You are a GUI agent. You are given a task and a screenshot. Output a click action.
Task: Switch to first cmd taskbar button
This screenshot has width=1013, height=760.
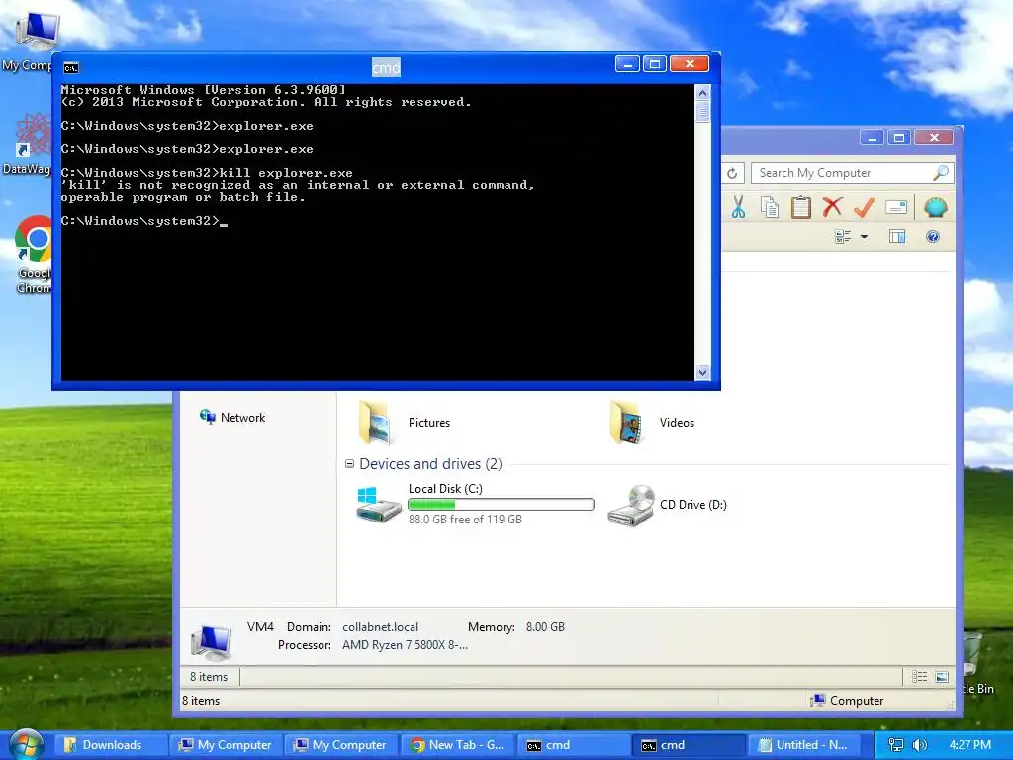point(574,745)
